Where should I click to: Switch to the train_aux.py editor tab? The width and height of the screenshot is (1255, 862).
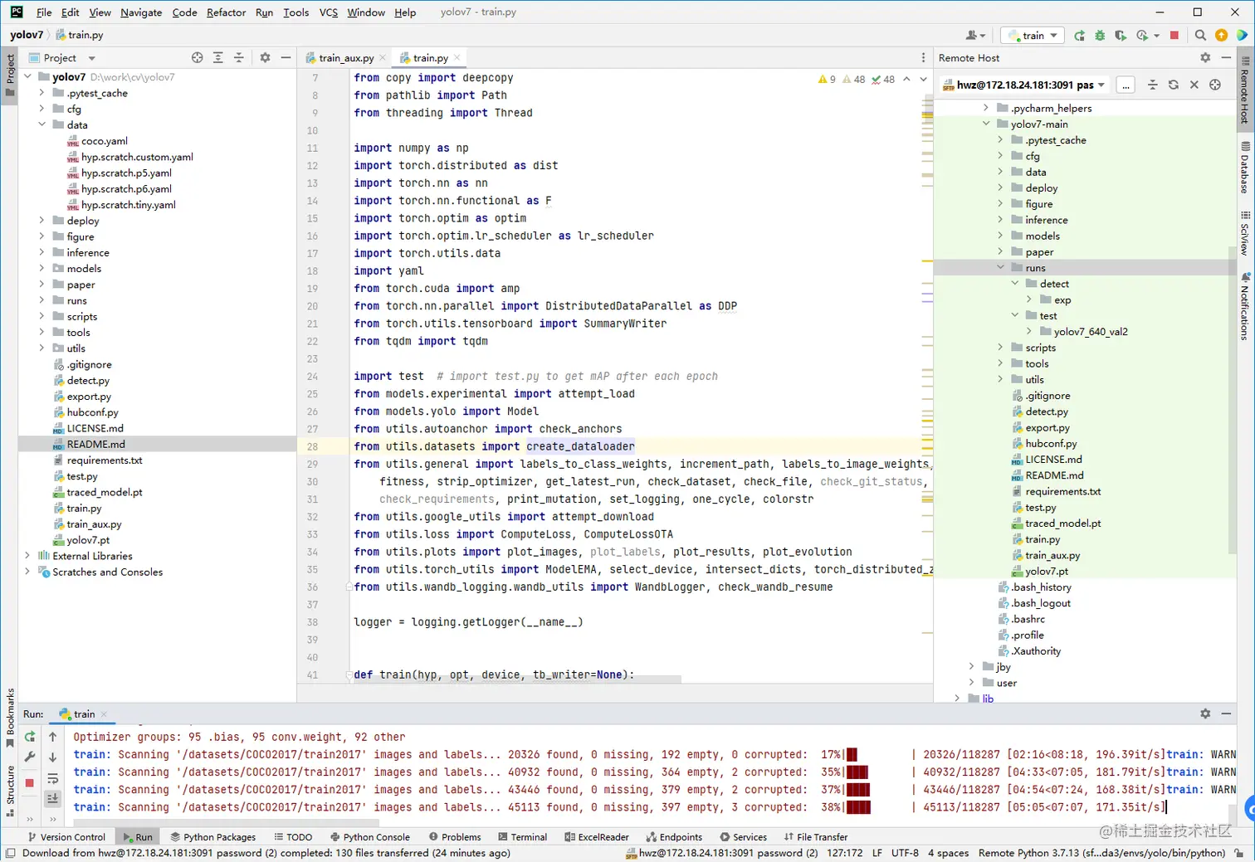[x=345, y=58]
